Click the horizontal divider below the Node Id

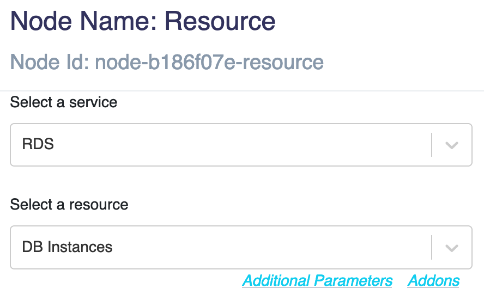click(x=242, y=91)
